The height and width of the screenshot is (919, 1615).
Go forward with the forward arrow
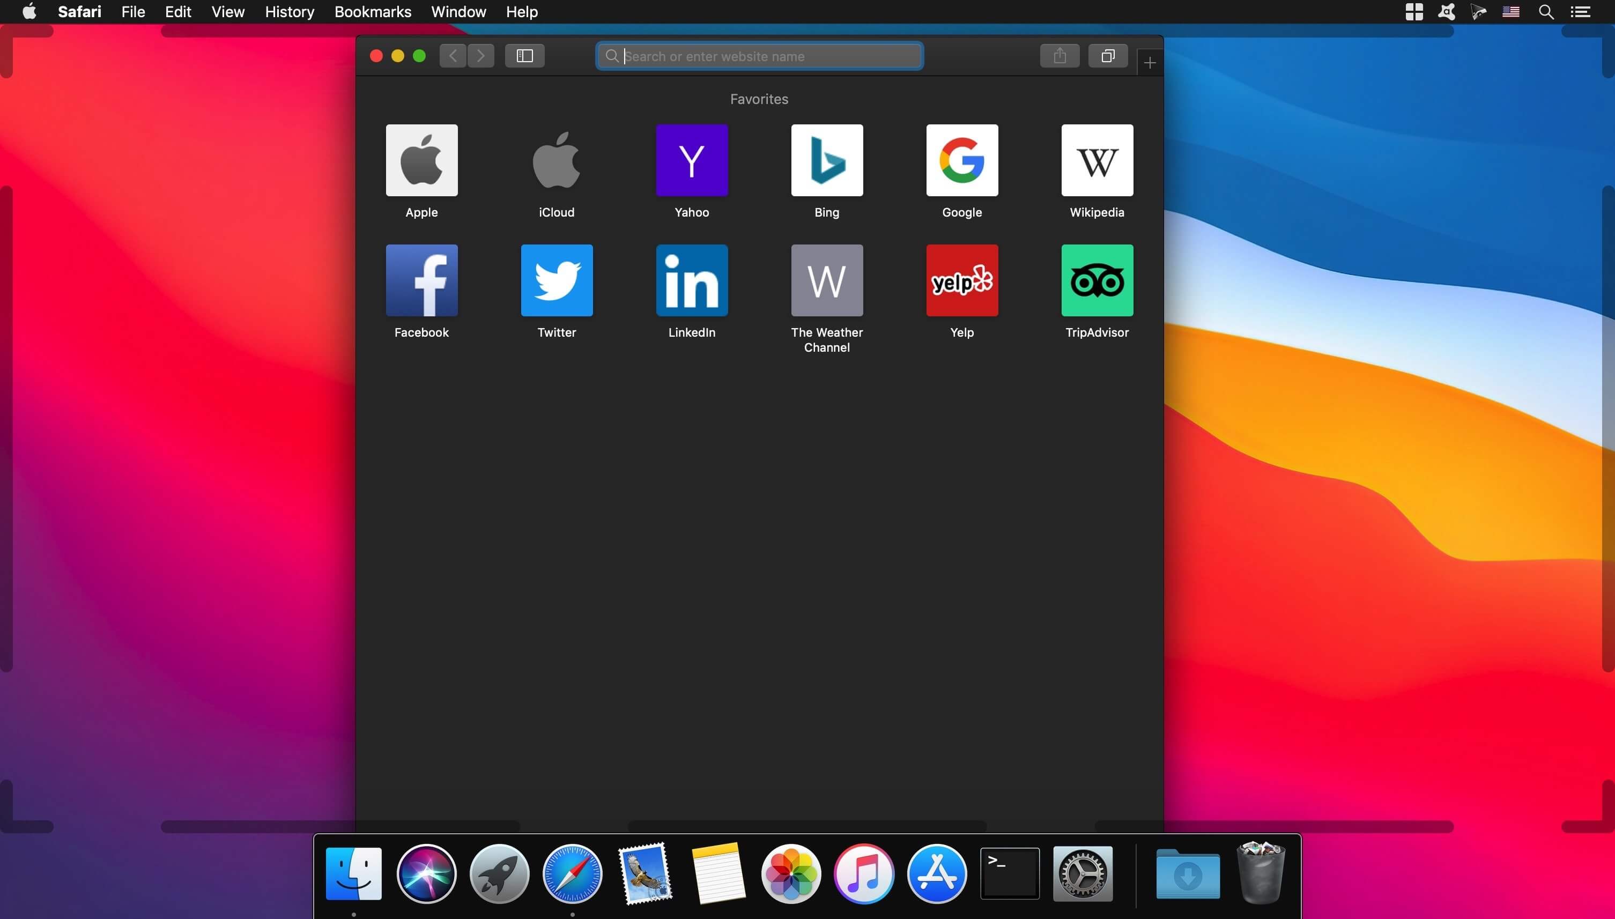[480, 56]
